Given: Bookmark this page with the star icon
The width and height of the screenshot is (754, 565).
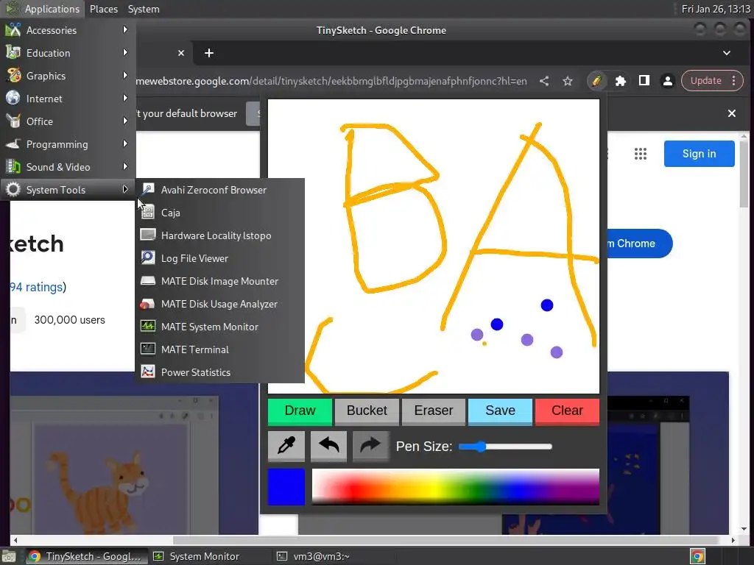Looking at the screenshot, I should coord(568,81).
